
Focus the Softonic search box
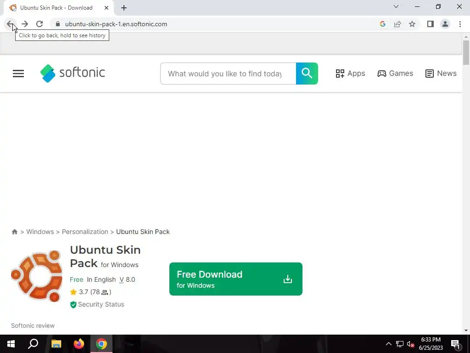coord(228,74)
